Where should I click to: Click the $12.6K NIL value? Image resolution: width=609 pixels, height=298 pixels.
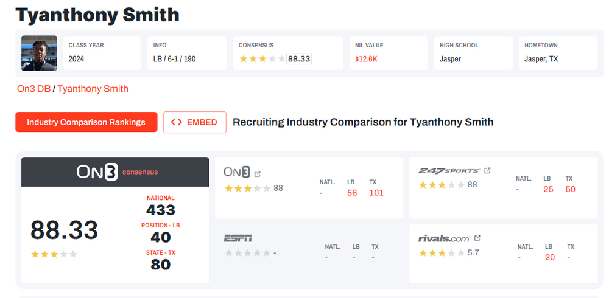pos(367,59)
